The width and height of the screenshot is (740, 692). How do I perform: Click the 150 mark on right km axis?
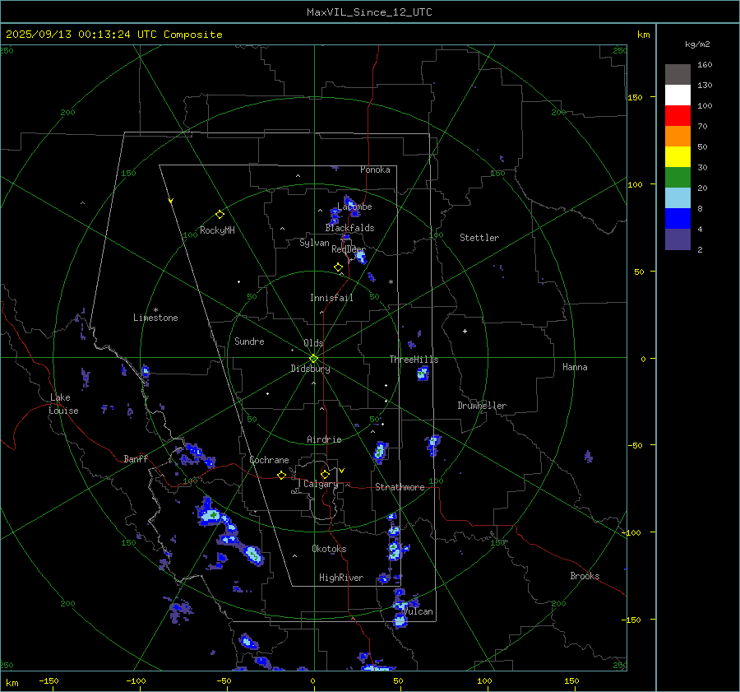pyautogui.click(x=636, y=97)
